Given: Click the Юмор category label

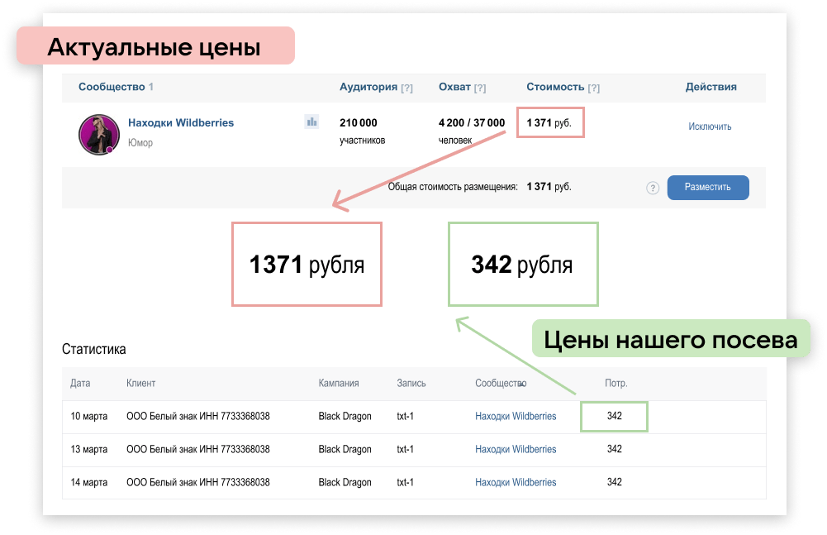Looking at the screenshot, I should click(x=140, y=142).
